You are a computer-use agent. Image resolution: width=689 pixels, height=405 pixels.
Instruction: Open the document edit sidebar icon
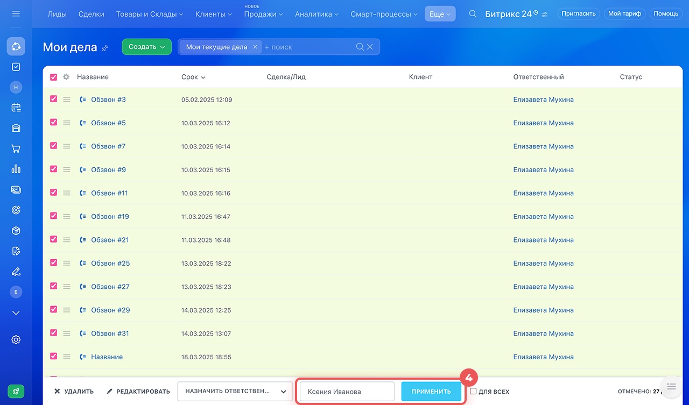[x=16, y=251]
